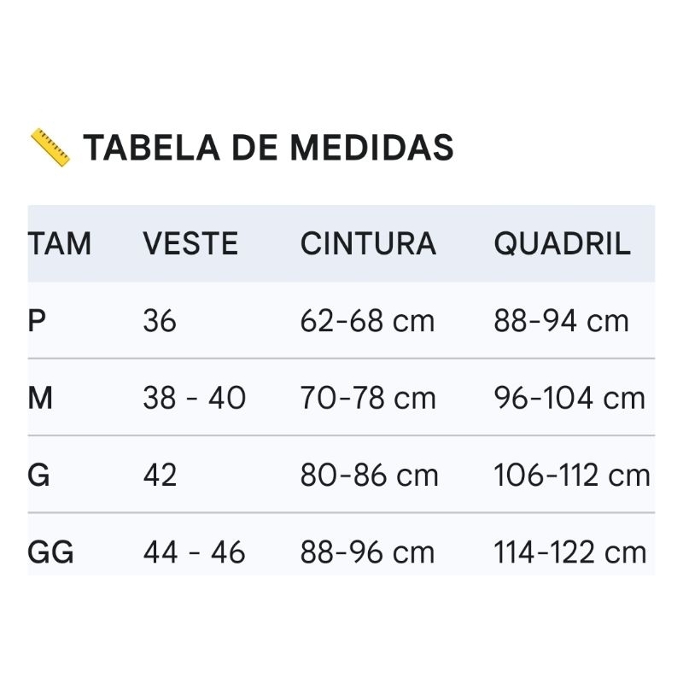Select the TAM column header
Image resolution: width=683 pixels, height=683 pixels.
pyautogui.click(x=59, y=244)
